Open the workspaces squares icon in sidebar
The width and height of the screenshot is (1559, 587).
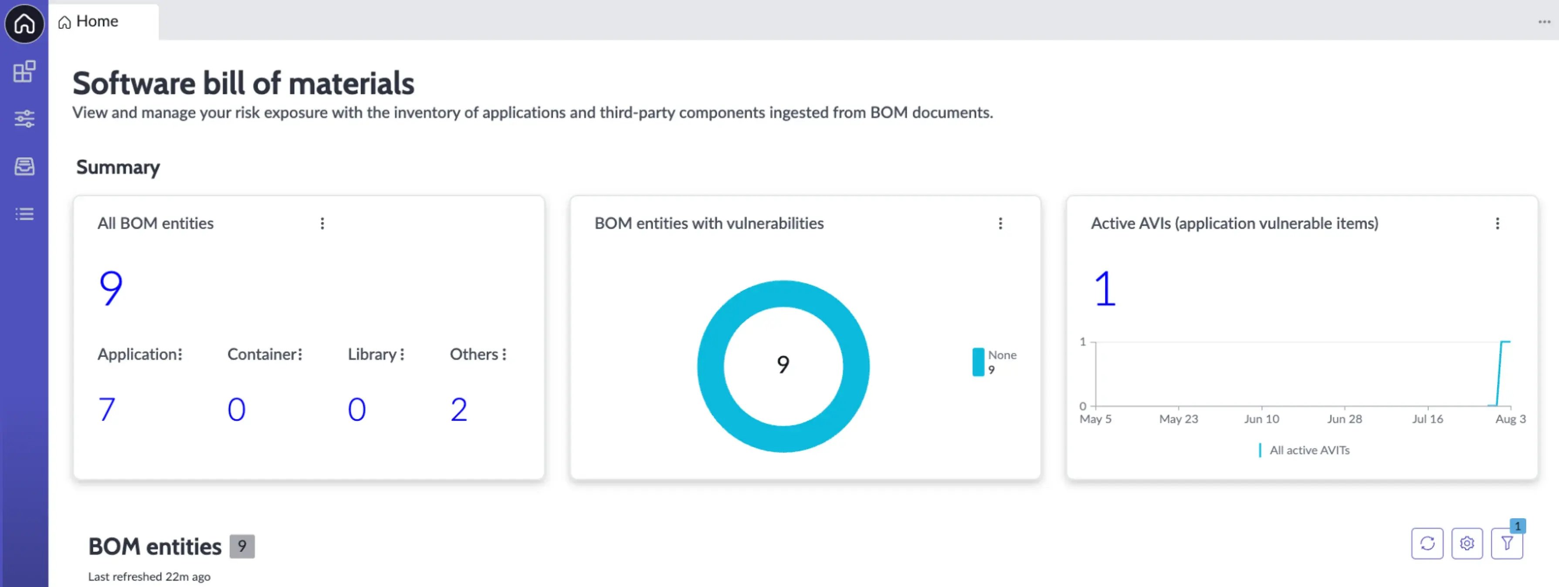[x=24, y=71]
